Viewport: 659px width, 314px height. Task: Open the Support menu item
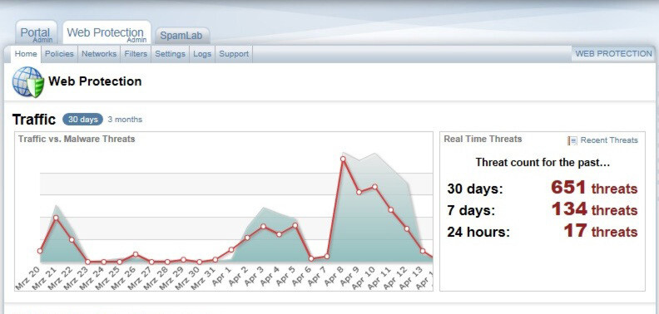coord(234,54)
